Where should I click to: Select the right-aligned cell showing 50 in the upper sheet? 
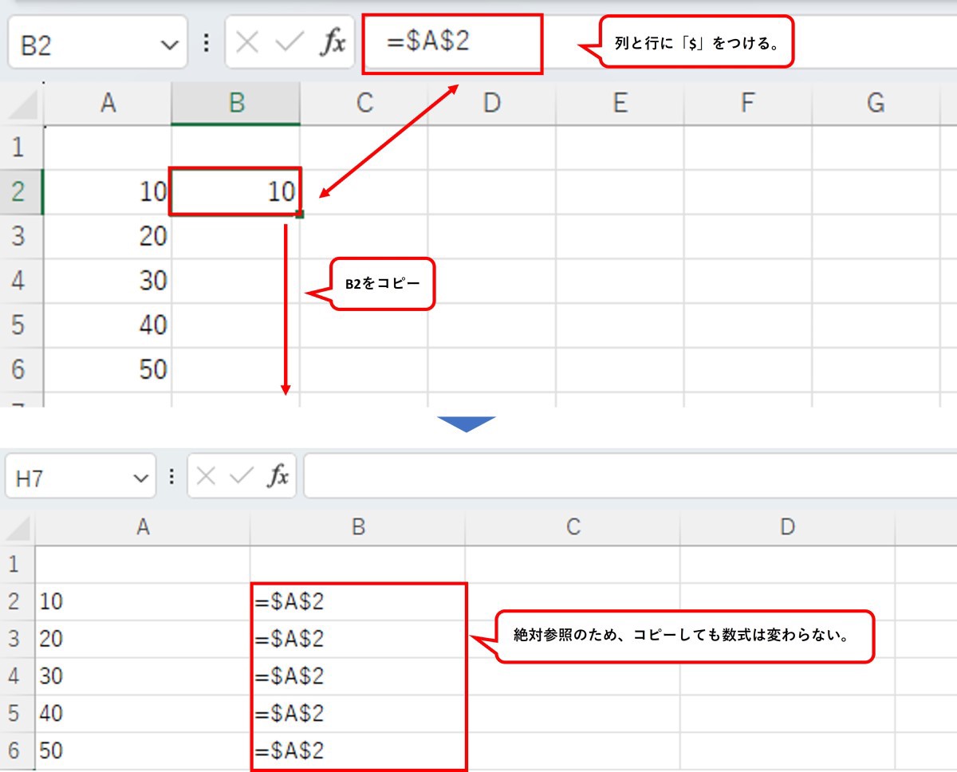[x=108, y=369]
